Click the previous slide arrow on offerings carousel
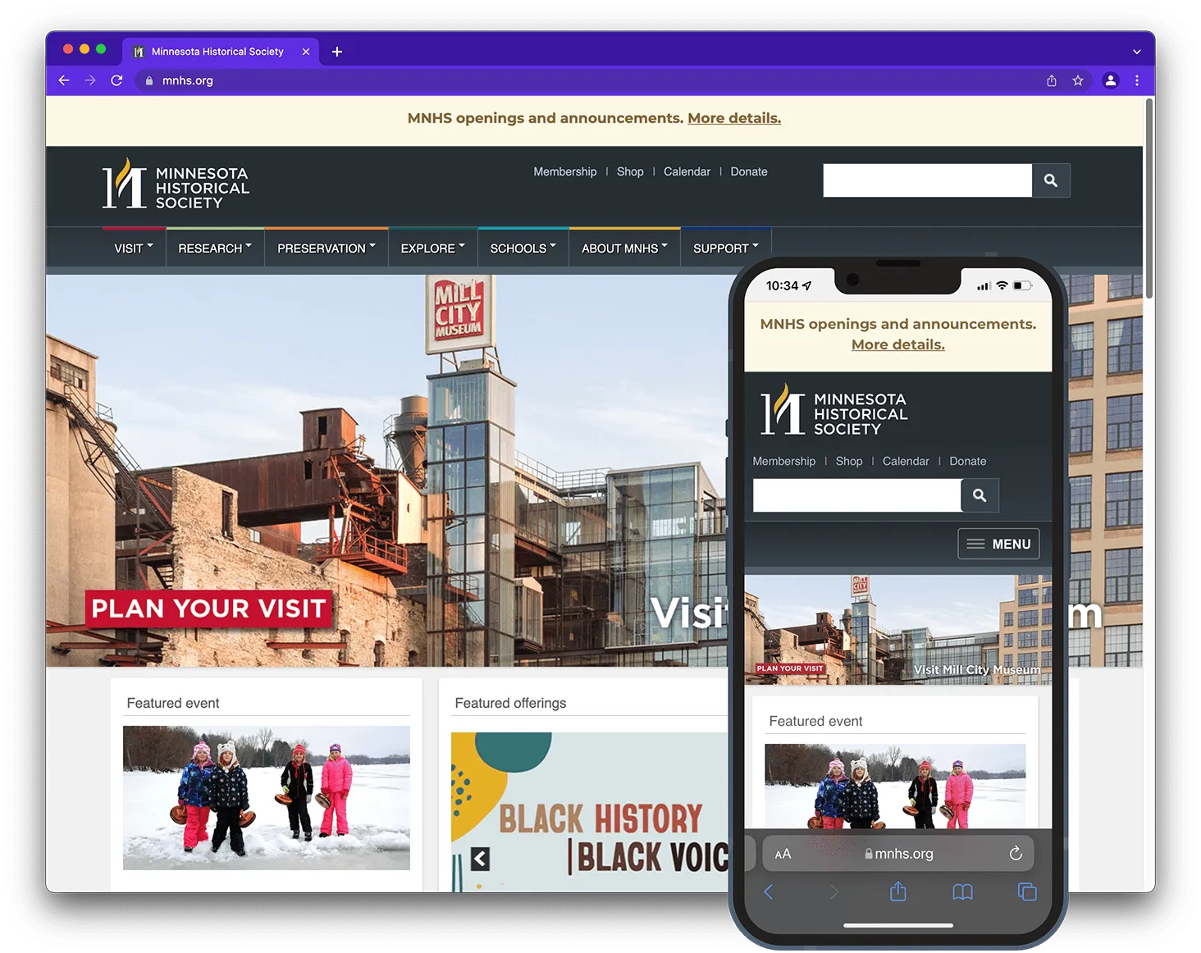This screenshot has width=1201, height=953. [x=481, y=859]
